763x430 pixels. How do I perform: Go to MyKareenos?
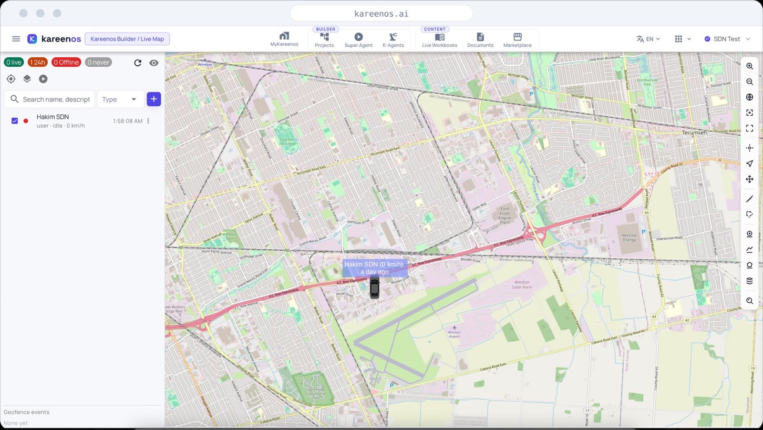284,39
